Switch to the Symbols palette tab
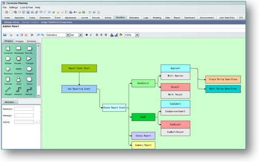Screen dimensions: 259x162 point(31,41)
